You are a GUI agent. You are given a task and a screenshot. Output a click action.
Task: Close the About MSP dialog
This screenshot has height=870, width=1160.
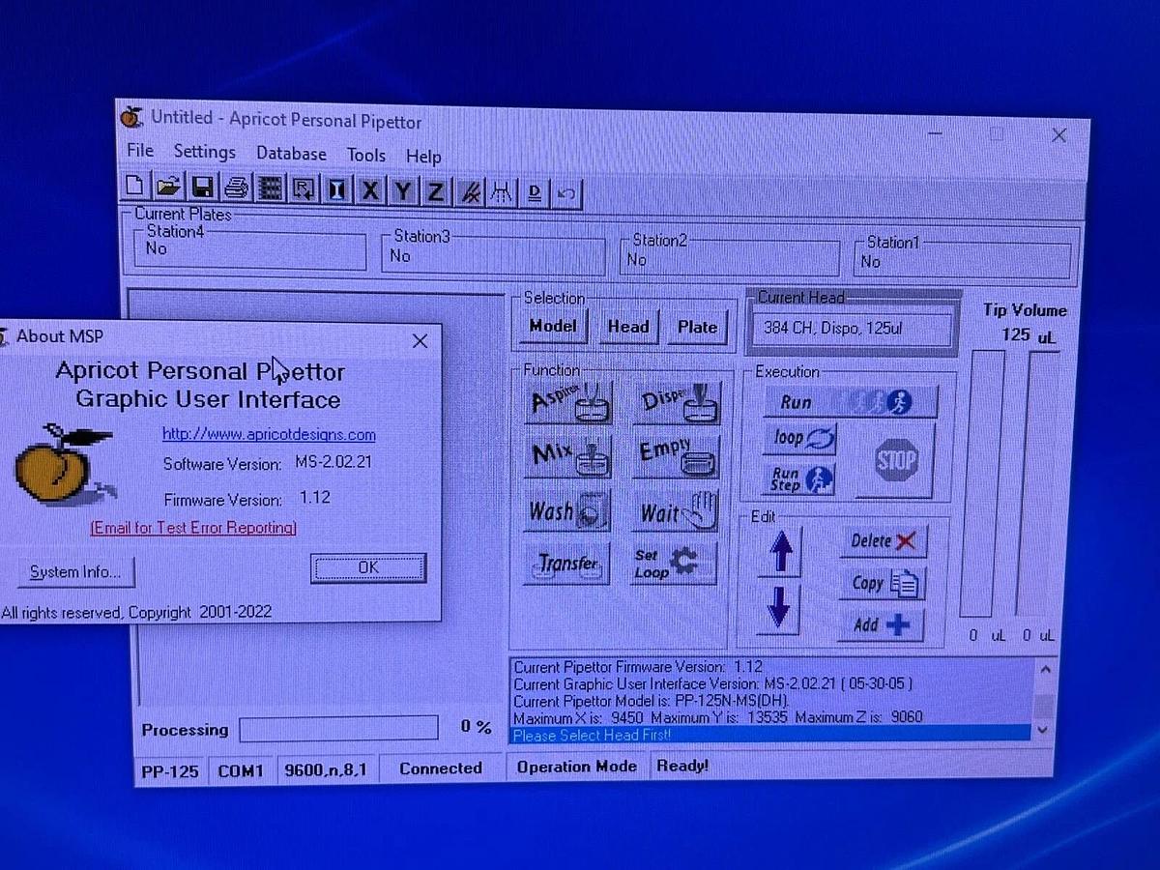coord(420,340)
